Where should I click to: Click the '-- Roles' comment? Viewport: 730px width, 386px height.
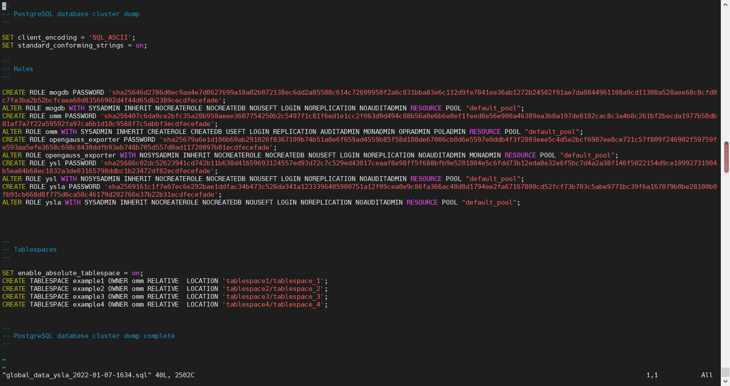18,69
